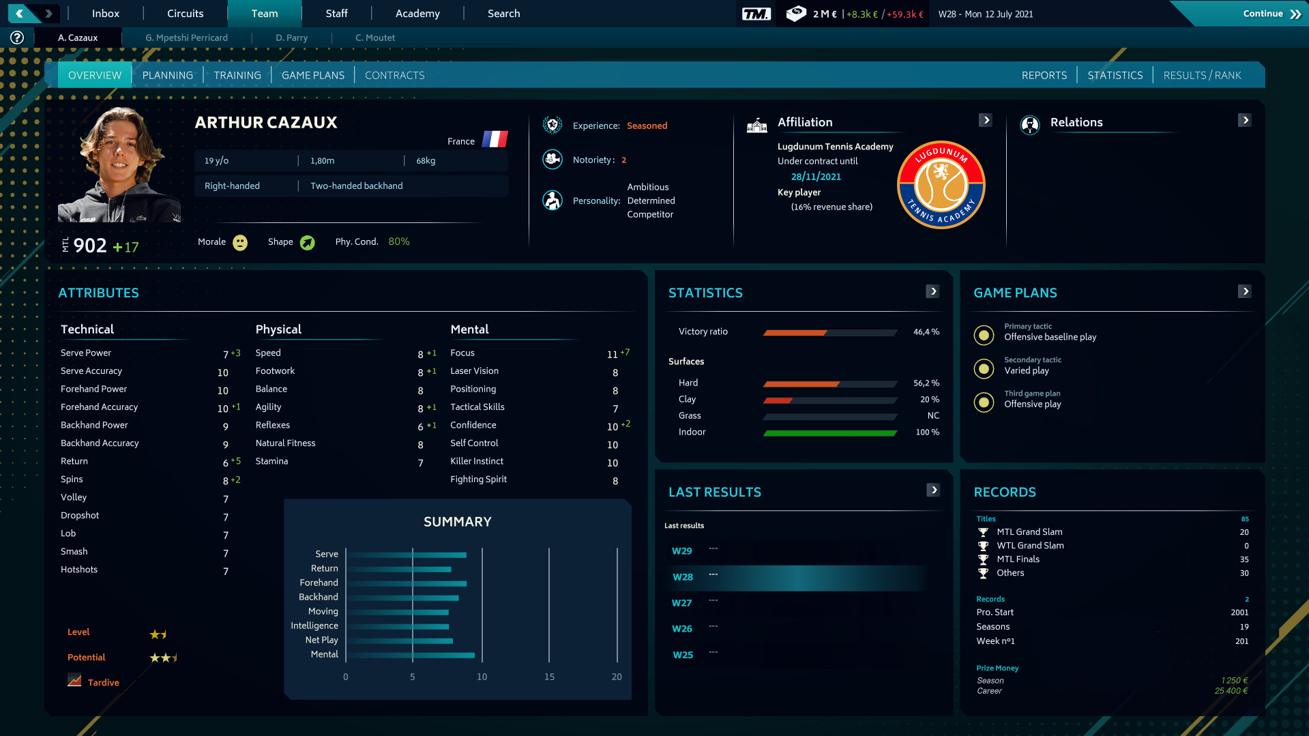Image resolution: width=1309 pixels, height=736 pixels.
Task: Switch to player G. Mpetshi Perricard
Action: [x=186, y=38]
